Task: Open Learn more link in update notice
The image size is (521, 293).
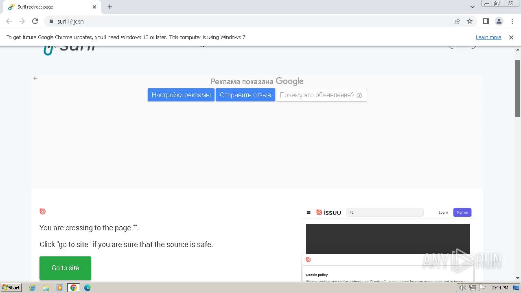Action: 488,37
